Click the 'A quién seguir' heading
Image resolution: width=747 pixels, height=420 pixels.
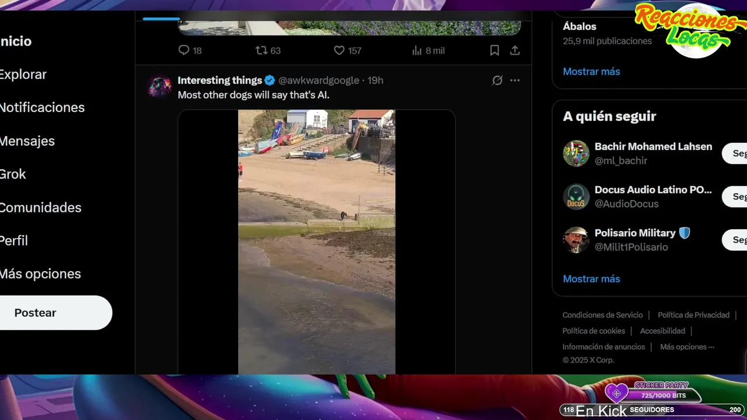[x=609, y=117]
